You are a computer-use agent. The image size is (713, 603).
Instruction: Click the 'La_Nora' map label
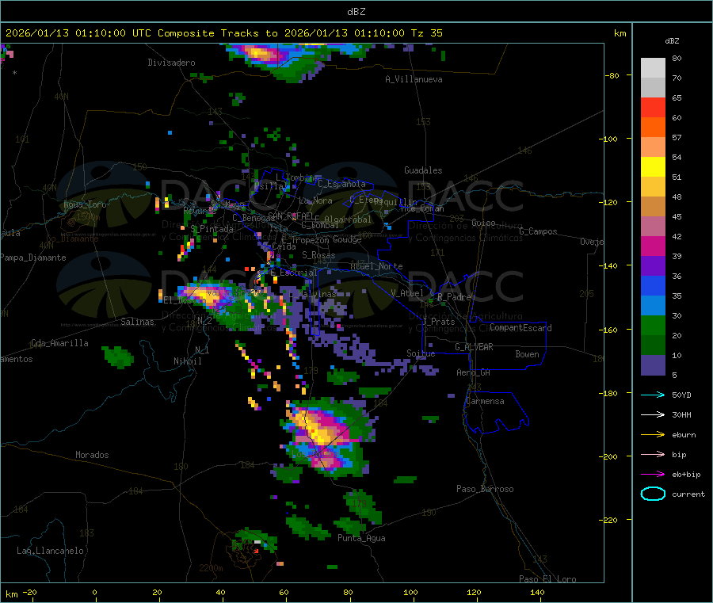(315, 200)
